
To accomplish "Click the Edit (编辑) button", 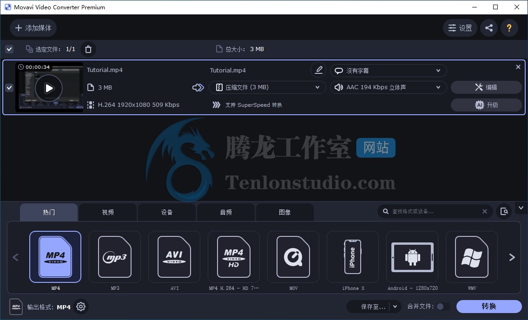I will pyautogui.click(x=486, y=87).
